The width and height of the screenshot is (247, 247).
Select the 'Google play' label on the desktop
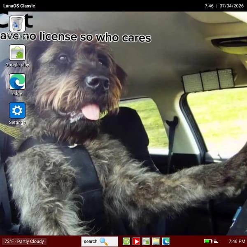tap(17, 65)
